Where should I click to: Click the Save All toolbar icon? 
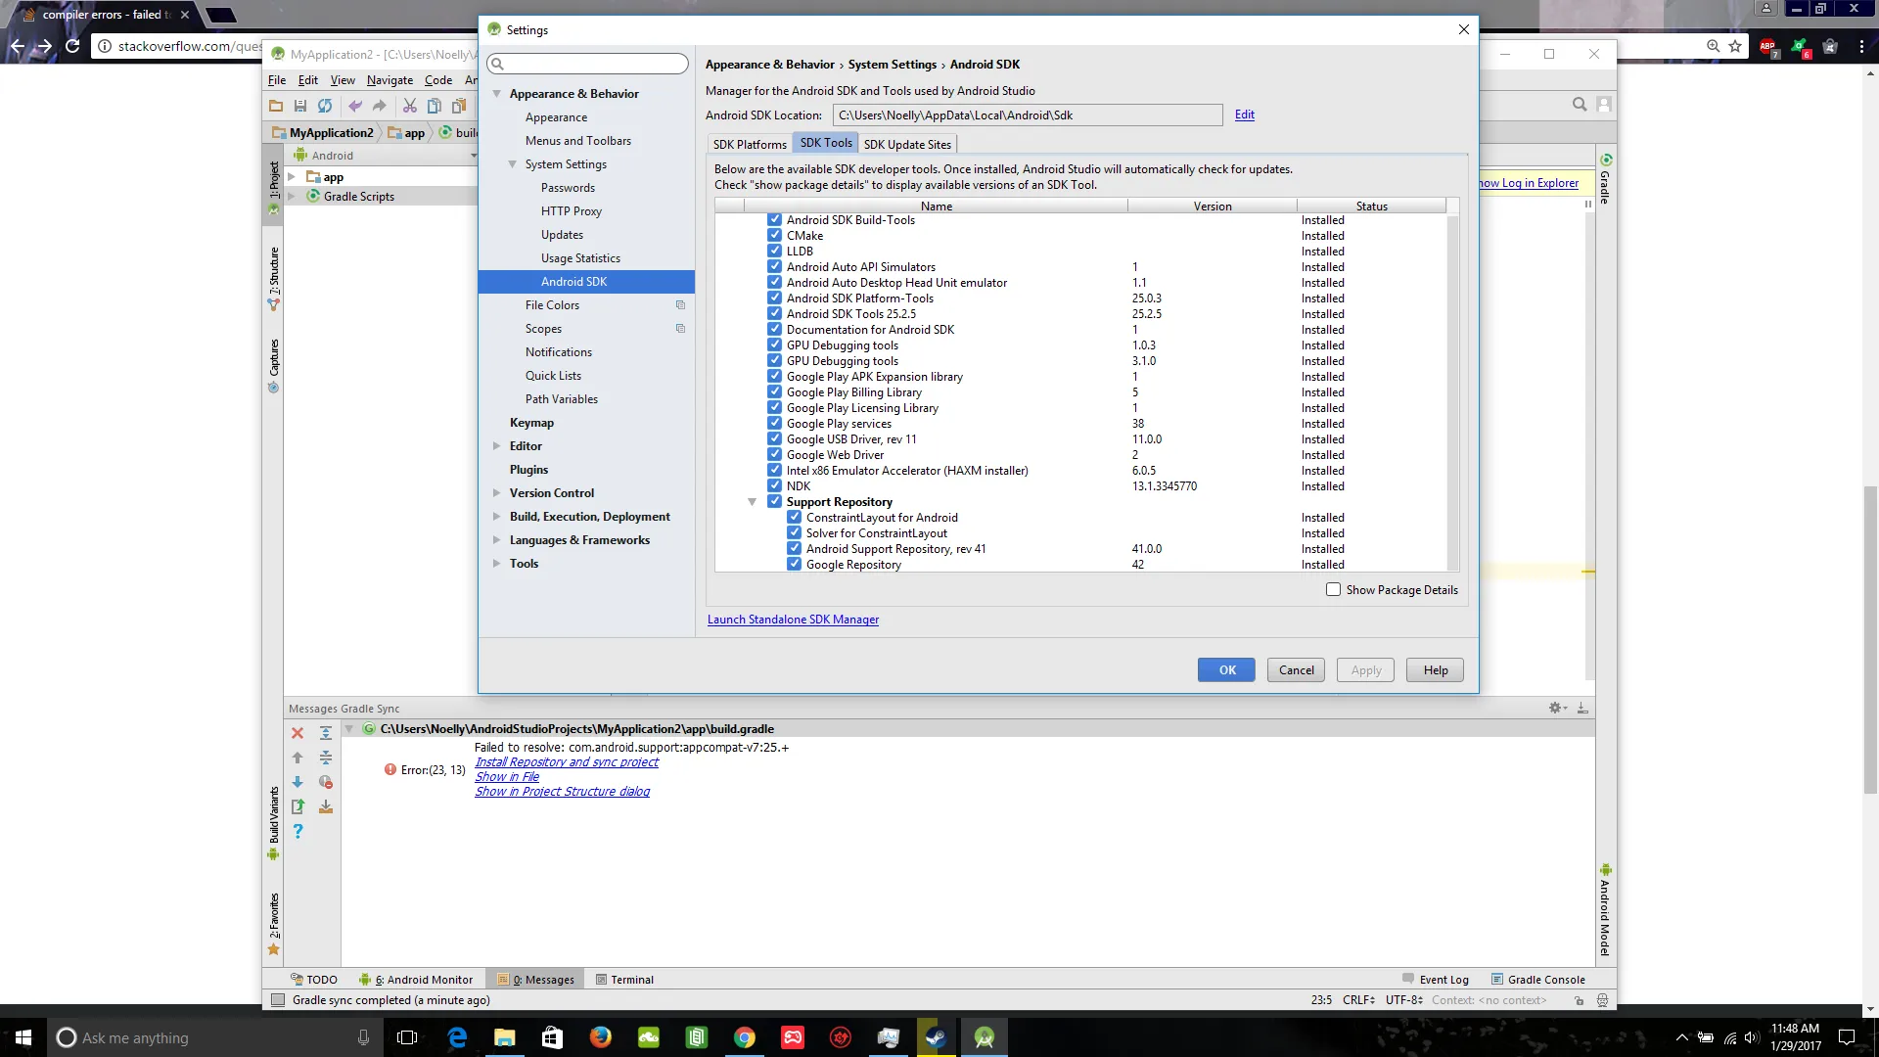pyautogui.click(x=300, y=106)
